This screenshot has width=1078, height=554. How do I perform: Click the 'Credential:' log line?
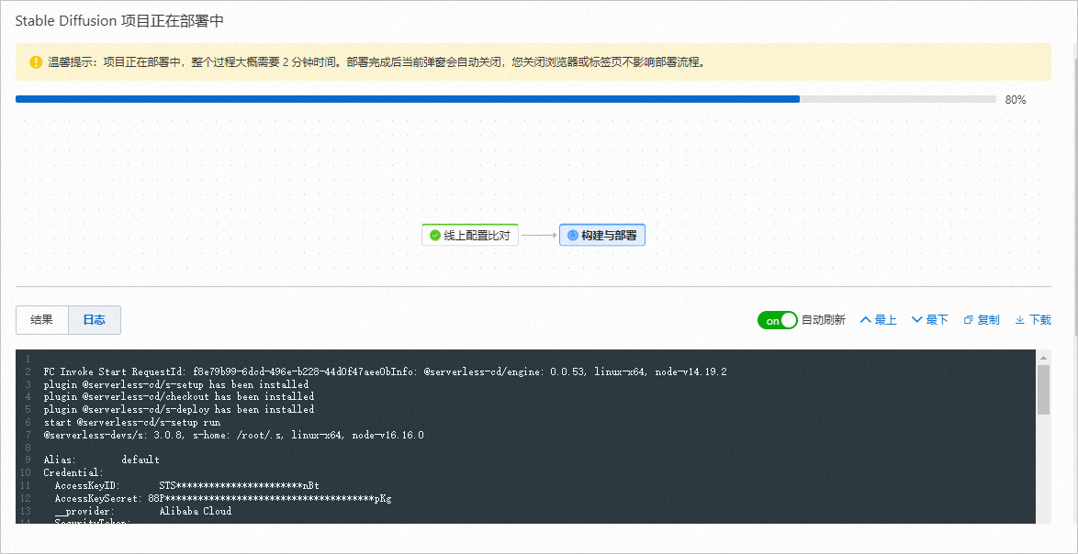pyautogui.click(x=73, y=473)
